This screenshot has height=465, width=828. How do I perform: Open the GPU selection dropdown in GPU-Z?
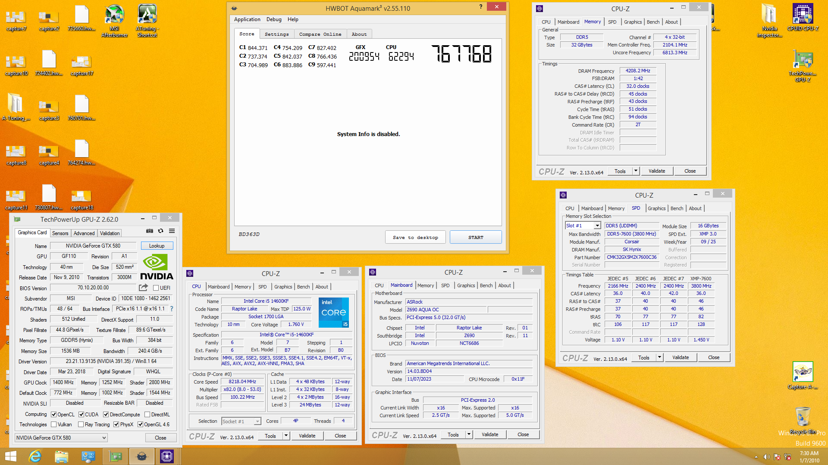[x=61, y=438]
